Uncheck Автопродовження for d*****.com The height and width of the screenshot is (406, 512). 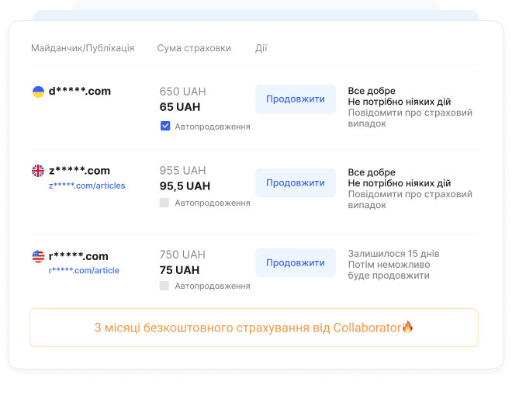[x=165, y=126]
